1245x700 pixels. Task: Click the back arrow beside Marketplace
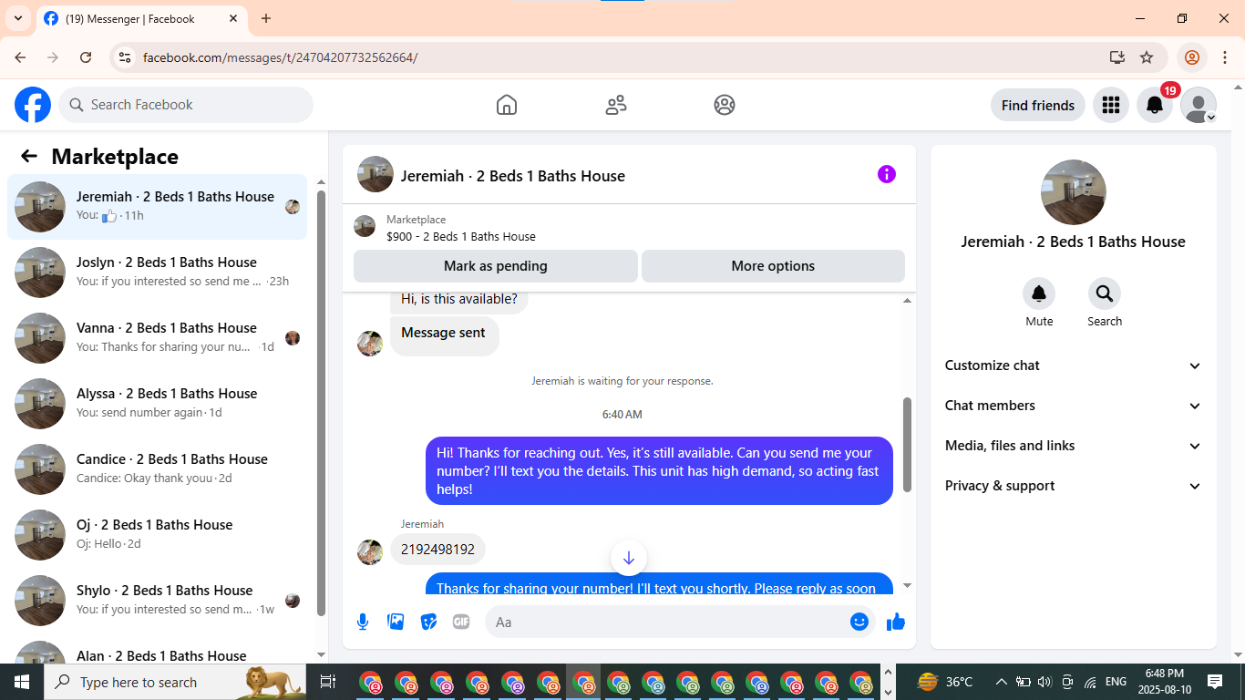(x=29, y=156)
